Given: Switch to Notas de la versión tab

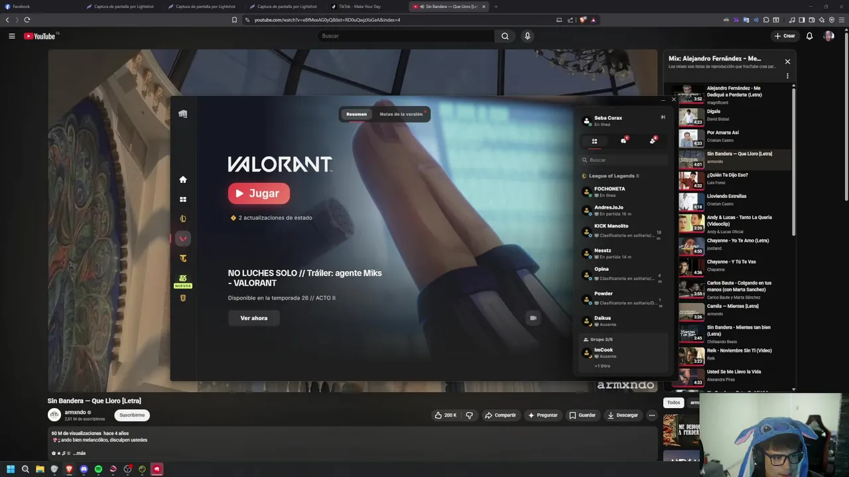Looking at the screenshot, I should 401,114.
